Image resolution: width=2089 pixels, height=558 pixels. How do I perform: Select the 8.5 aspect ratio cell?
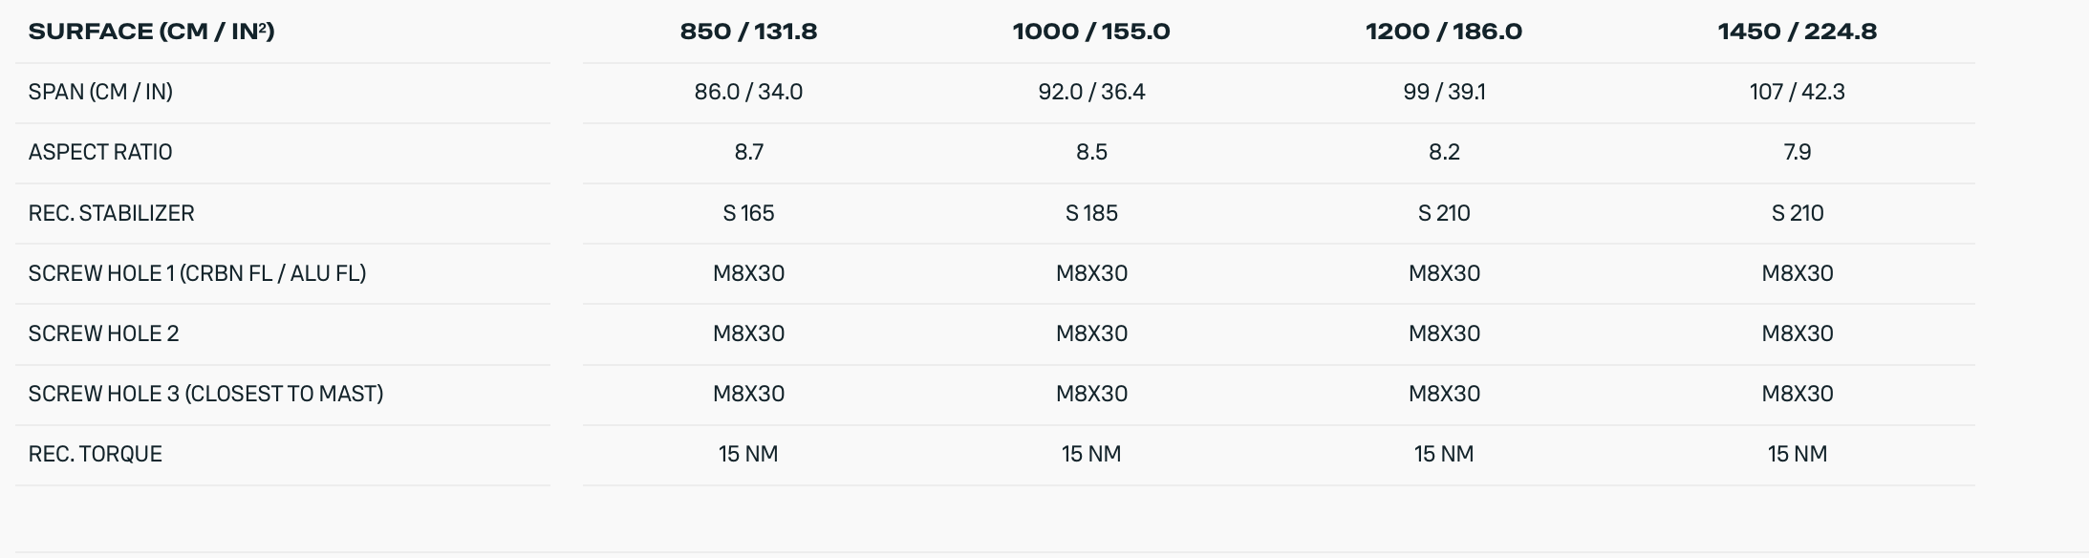1091,152
